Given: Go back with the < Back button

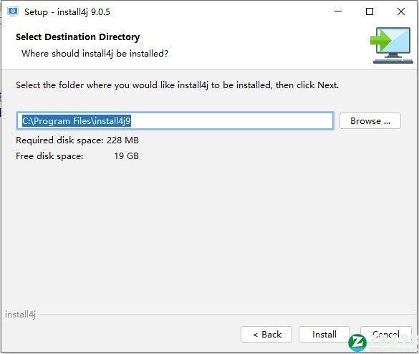Looking at the screenshot, I should (x=266, y=334).
